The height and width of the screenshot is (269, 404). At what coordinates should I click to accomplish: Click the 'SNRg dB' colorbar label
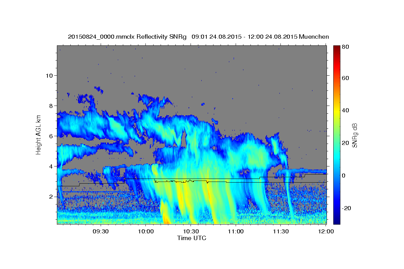[354, 135]
